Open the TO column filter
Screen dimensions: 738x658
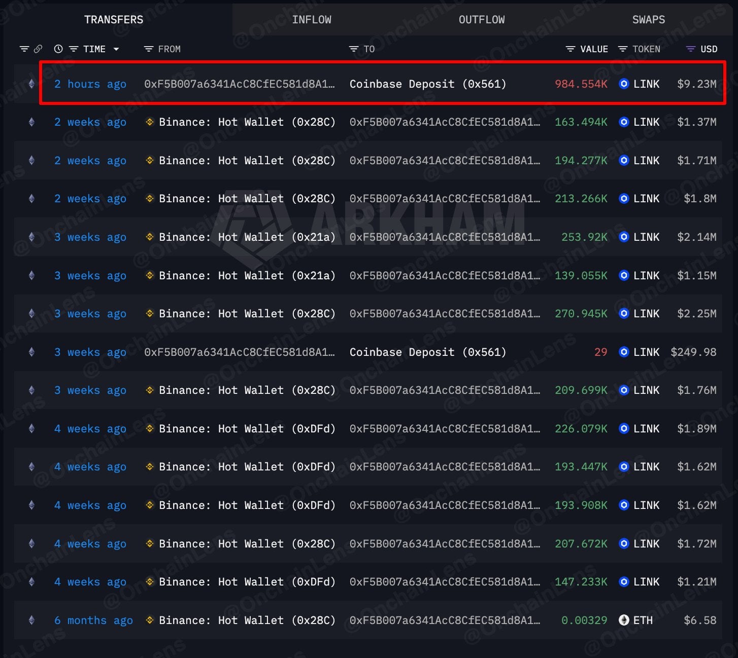coord(354,49)
